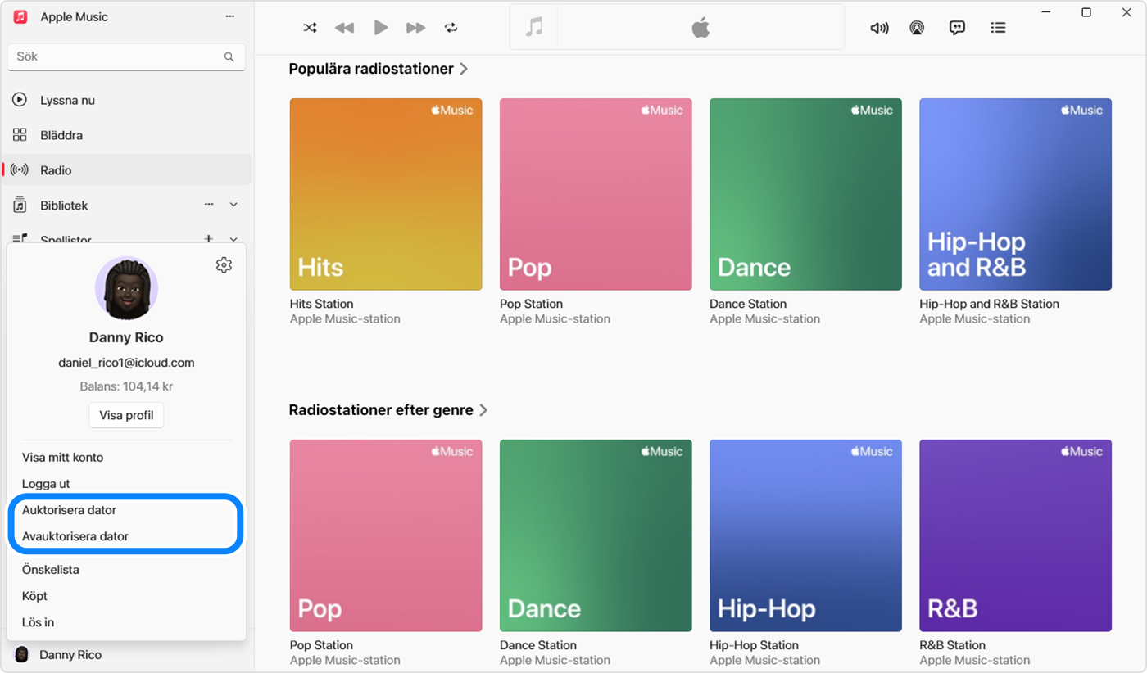Add new playlist with plus icon

(209, 239)
